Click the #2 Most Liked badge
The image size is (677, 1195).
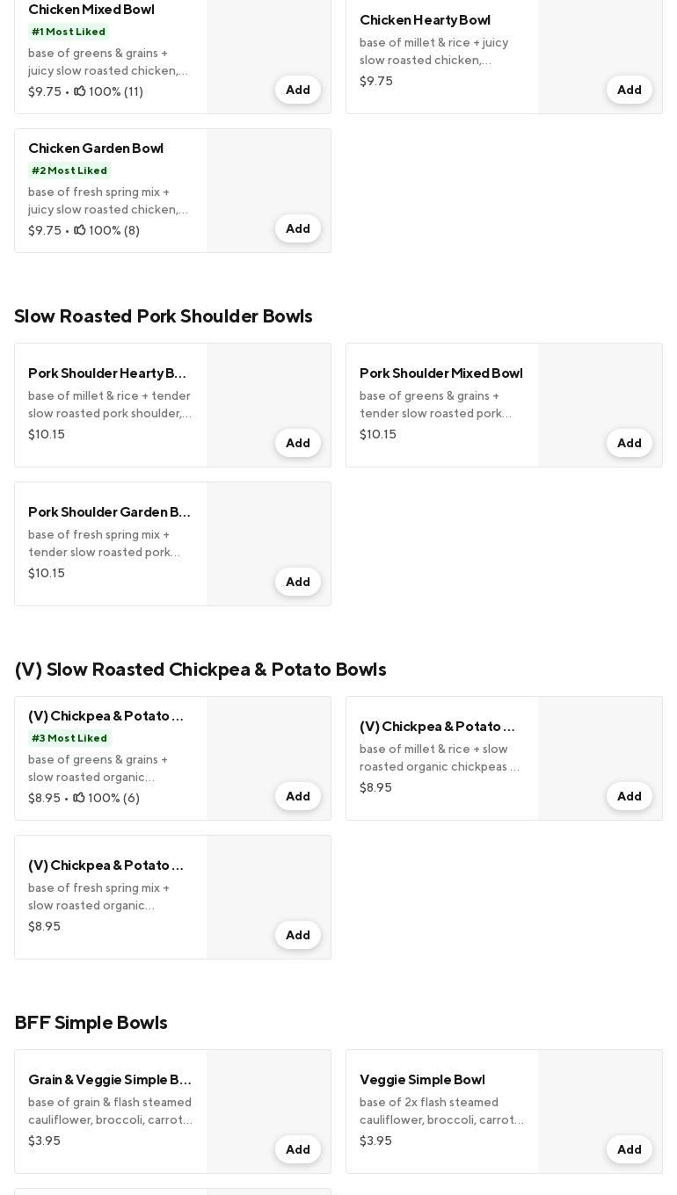point(69,170)
